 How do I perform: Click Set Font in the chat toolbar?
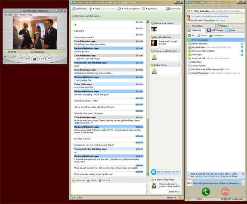click(x=104, y=181)
